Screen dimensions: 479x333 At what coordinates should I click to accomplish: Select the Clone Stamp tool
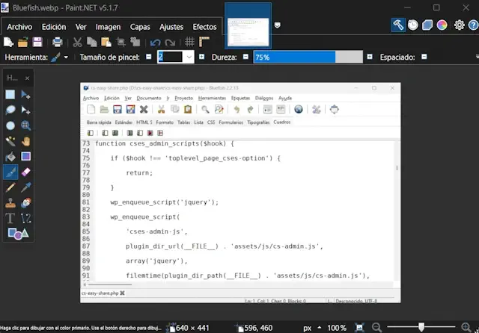click(10, 203)
